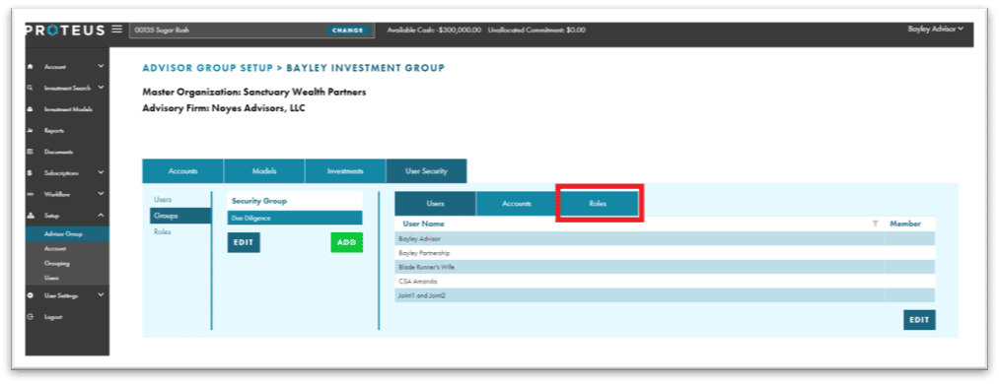Expand the Account sidebar chevron
999x384 pixels.
100,66
